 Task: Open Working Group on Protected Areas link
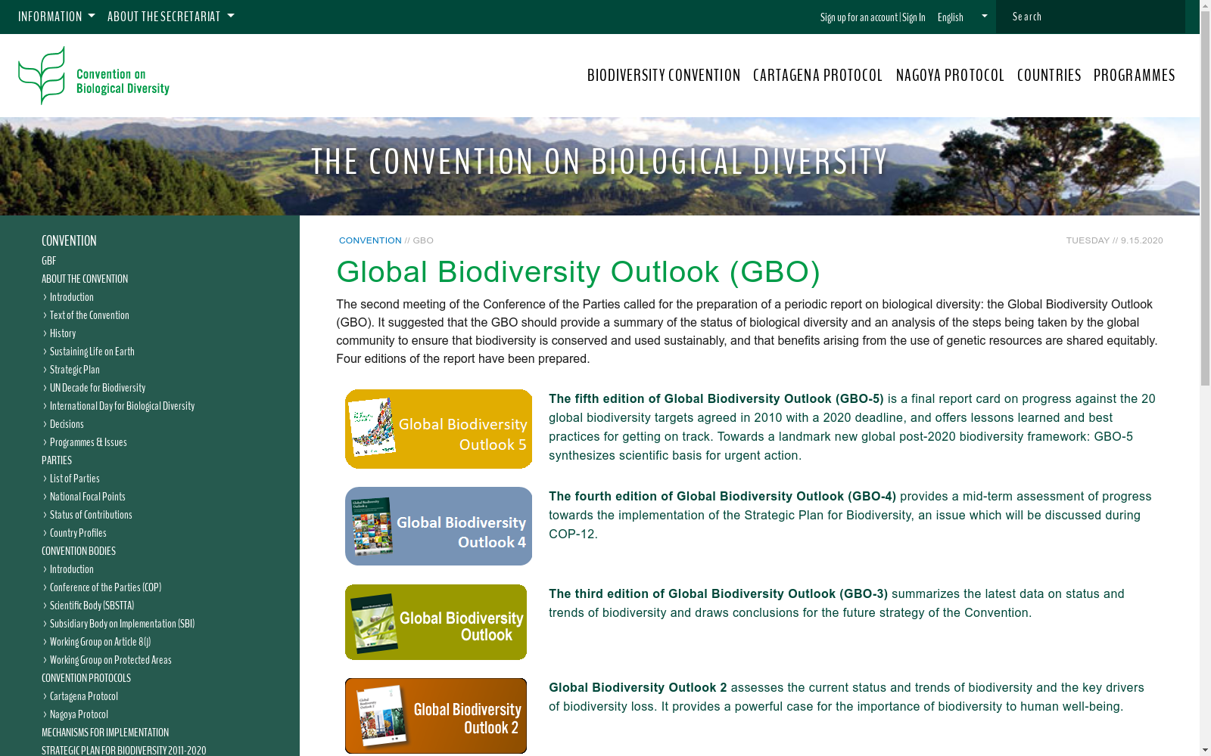pos(111,660)
